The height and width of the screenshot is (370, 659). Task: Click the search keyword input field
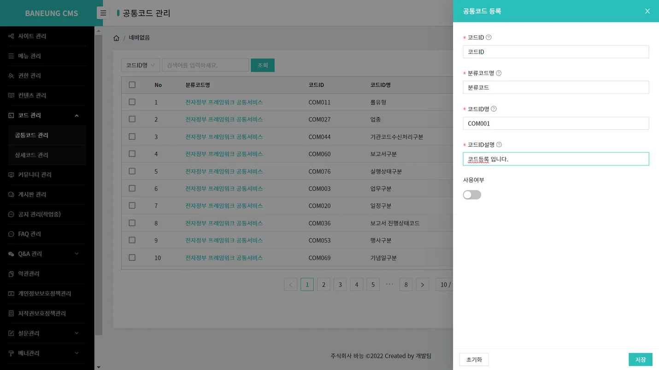pyautogui.click(x=206, y=65)
